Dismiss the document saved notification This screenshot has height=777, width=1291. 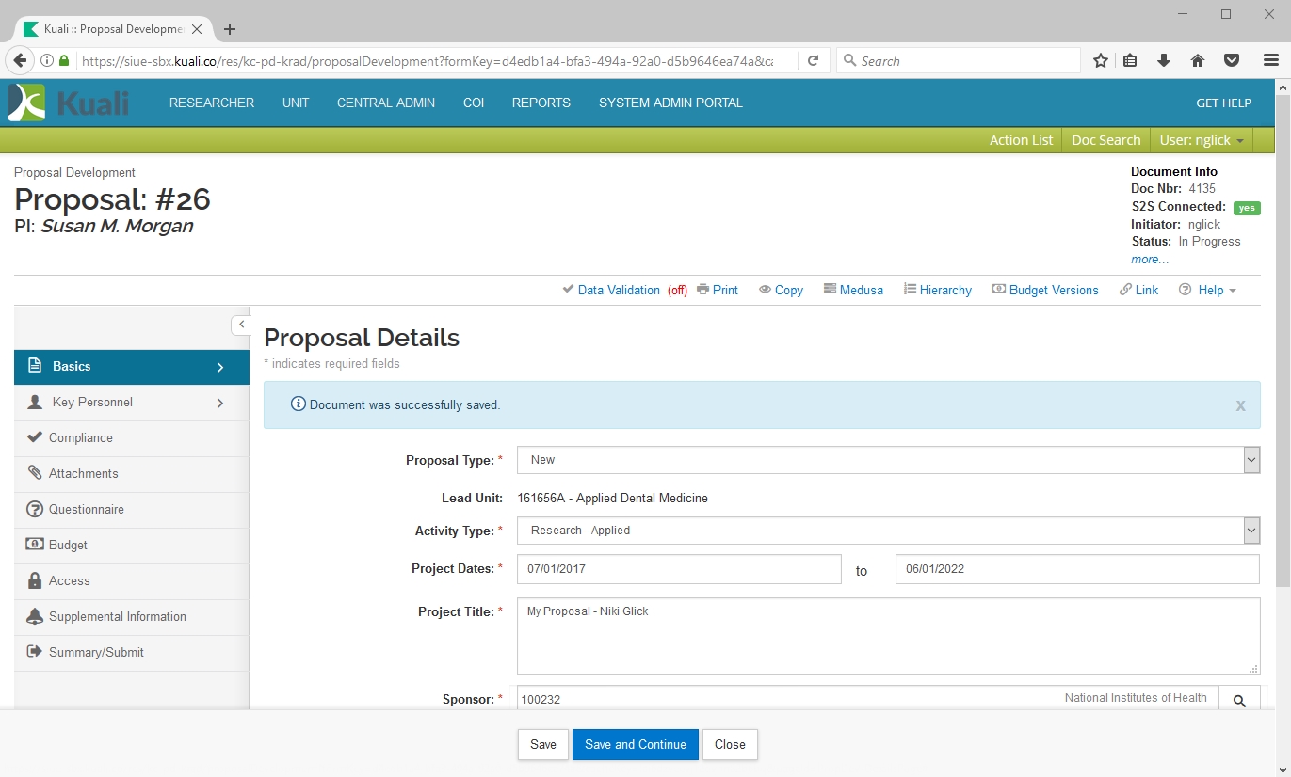pos(1240,405)
